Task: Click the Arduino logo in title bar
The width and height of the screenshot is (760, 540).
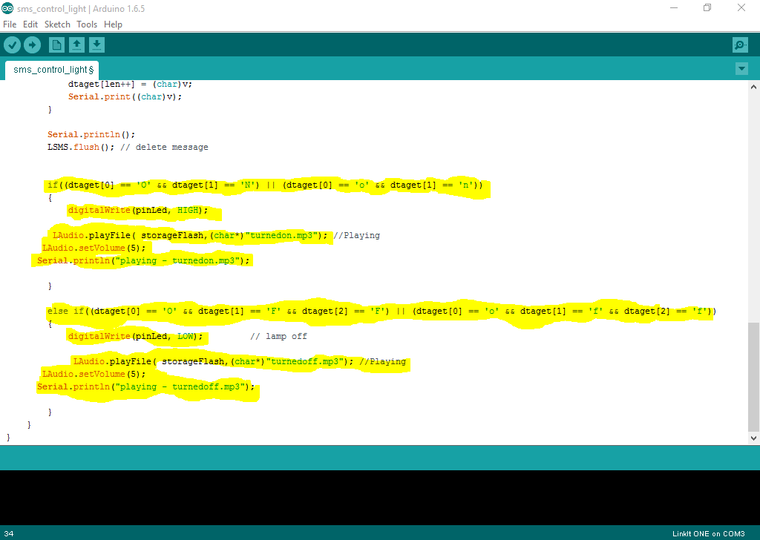Action: tap(7, 8)
